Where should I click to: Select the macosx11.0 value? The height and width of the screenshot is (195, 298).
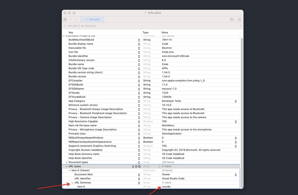169,89
